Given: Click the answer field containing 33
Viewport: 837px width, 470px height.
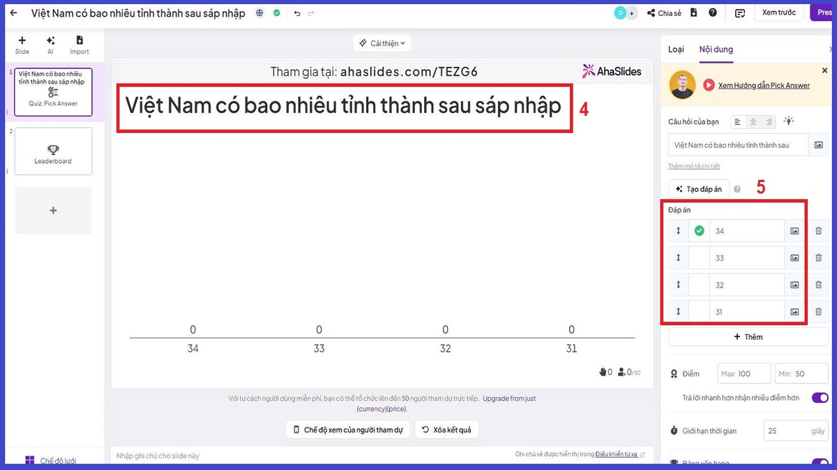Looking at the screenshot, I should [x=747, y=258].
